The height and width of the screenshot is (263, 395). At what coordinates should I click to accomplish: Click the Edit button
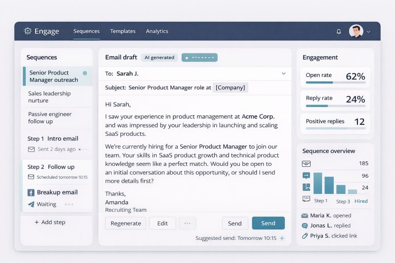click(162, 223)
